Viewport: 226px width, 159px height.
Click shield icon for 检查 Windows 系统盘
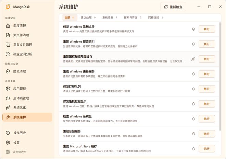point(193,119)
